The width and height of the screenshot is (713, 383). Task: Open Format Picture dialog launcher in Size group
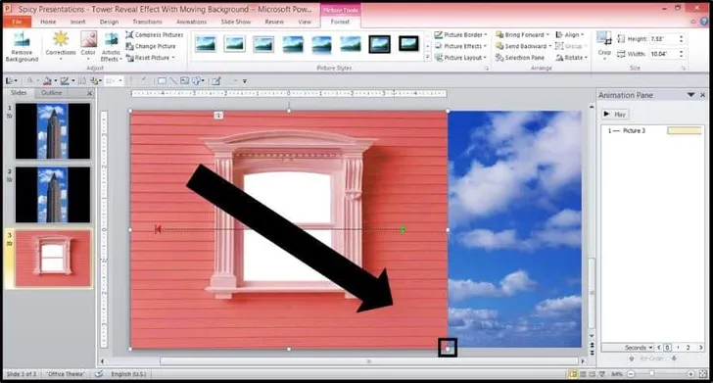[683, 69]
